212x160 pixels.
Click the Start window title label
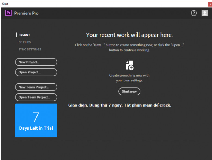(5, 4)
